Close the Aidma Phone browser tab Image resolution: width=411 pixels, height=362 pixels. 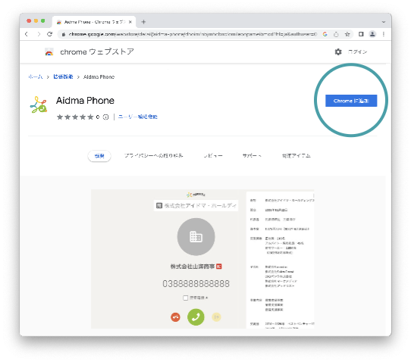pos(130,22)
